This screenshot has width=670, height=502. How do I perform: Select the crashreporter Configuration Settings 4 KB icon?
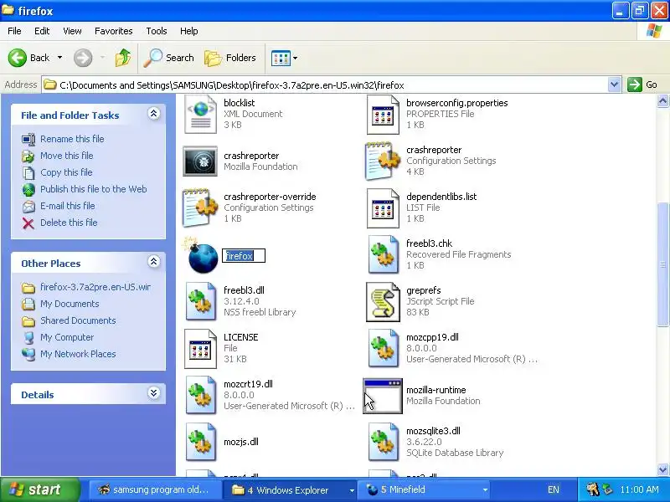pos(383,161)
